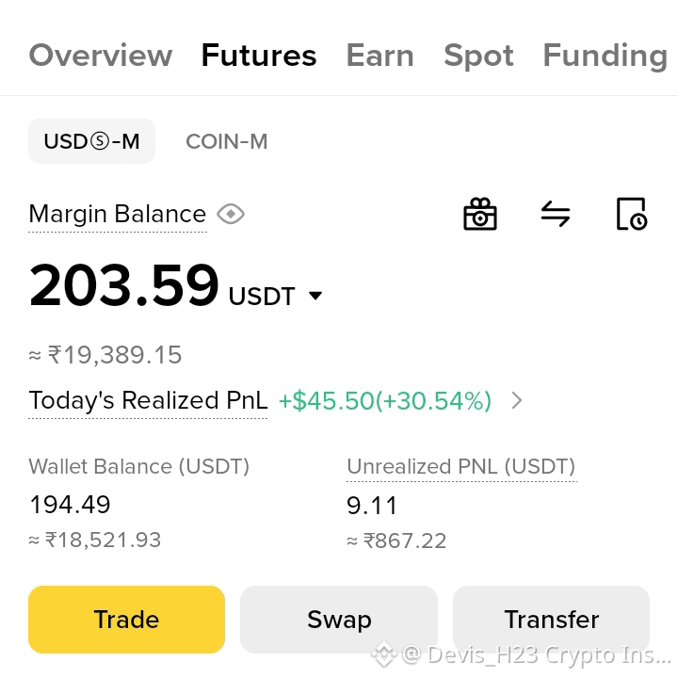Viewport: 678px width, 678px height.
Task: Open the gift rewards icon
Action: [480, 214]
